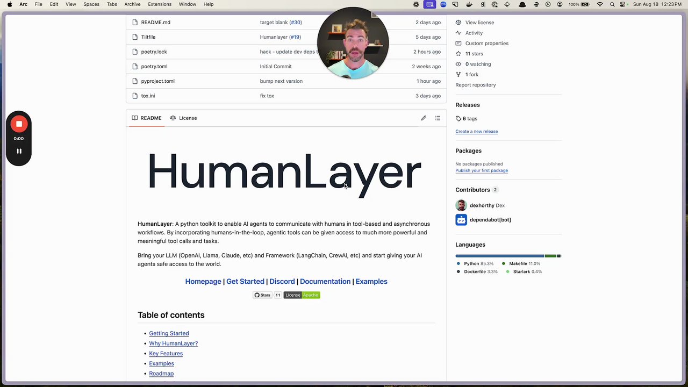Open pull request #30 link
Screen dimensions: 688x387
(296, 23)
